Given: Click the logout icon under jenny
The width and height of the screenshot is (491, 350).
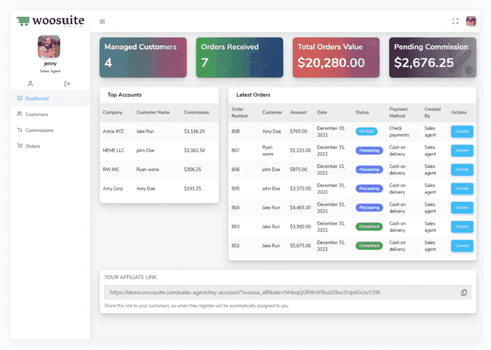Looking at the screenshot, I should click(66, 84).
